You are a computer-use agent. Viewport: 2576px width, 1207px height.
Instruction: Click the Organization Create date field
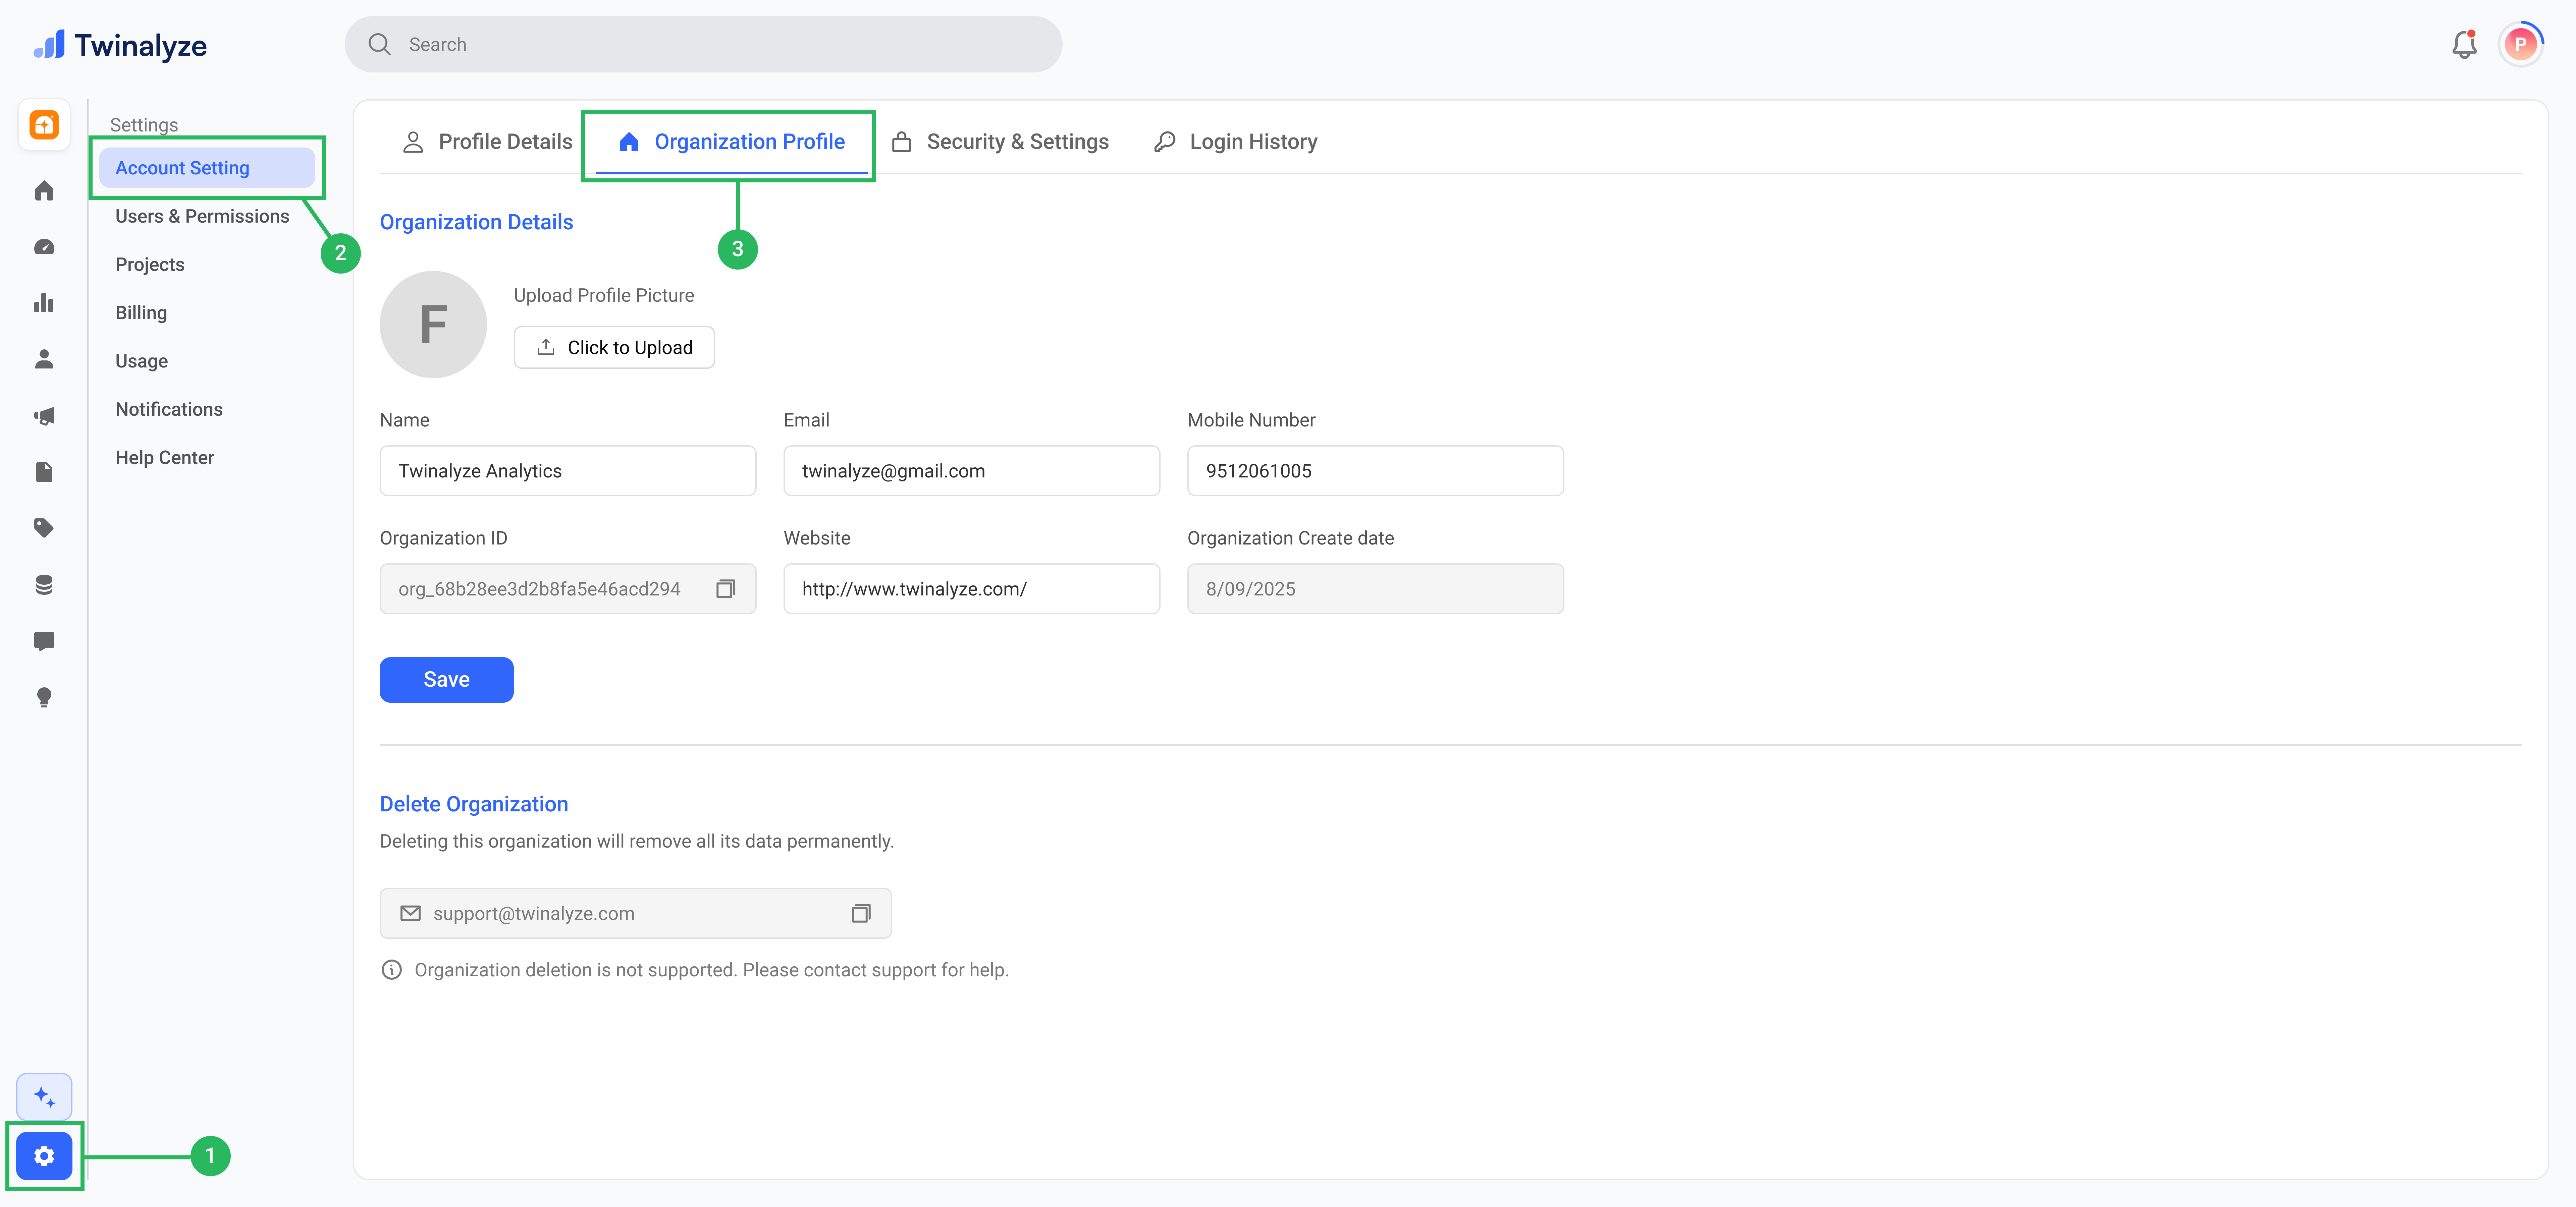[1376, 588]
